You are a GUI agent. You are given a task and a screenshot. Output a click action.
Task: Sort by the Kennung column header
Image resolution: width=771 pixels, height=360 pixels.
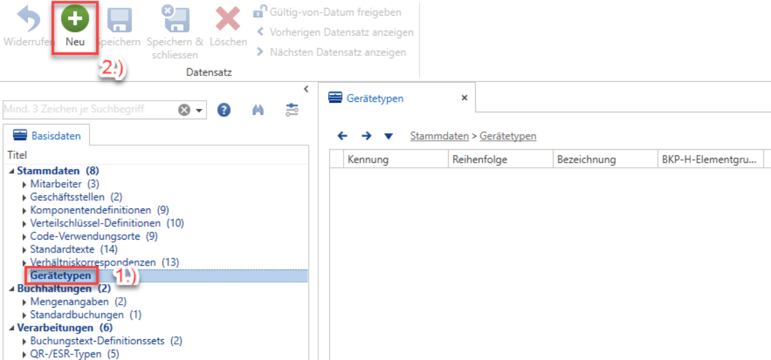[x=396, y=160]
